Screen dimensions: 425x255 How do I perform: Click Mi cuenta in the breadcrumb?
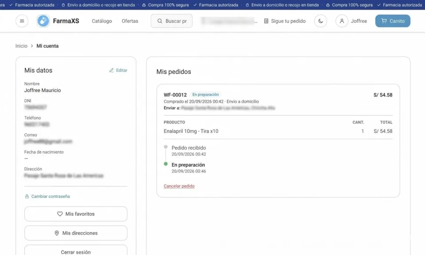pyautogui.click(x=47, y=46)
